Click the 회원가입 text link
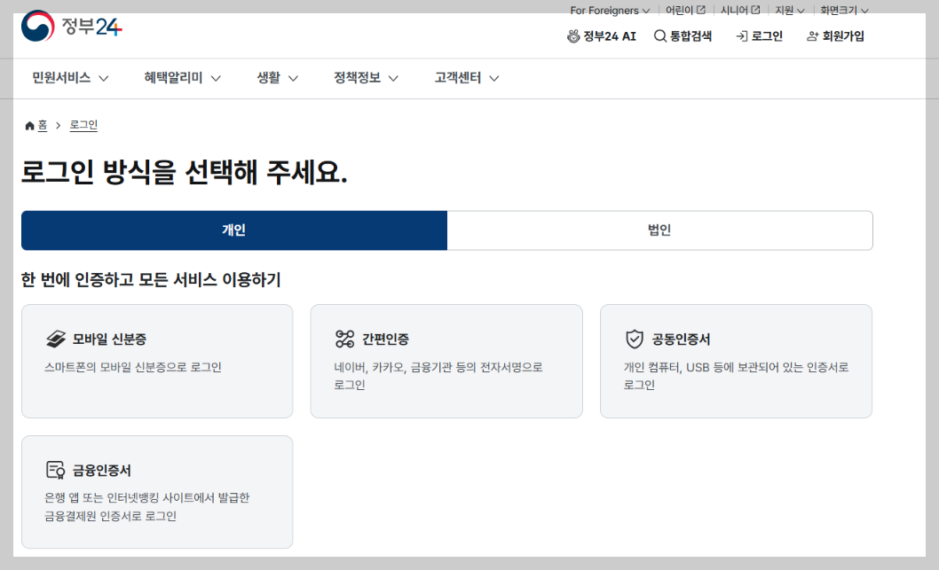This screenshot has height=570, width=939. click(x=843, y=36)
